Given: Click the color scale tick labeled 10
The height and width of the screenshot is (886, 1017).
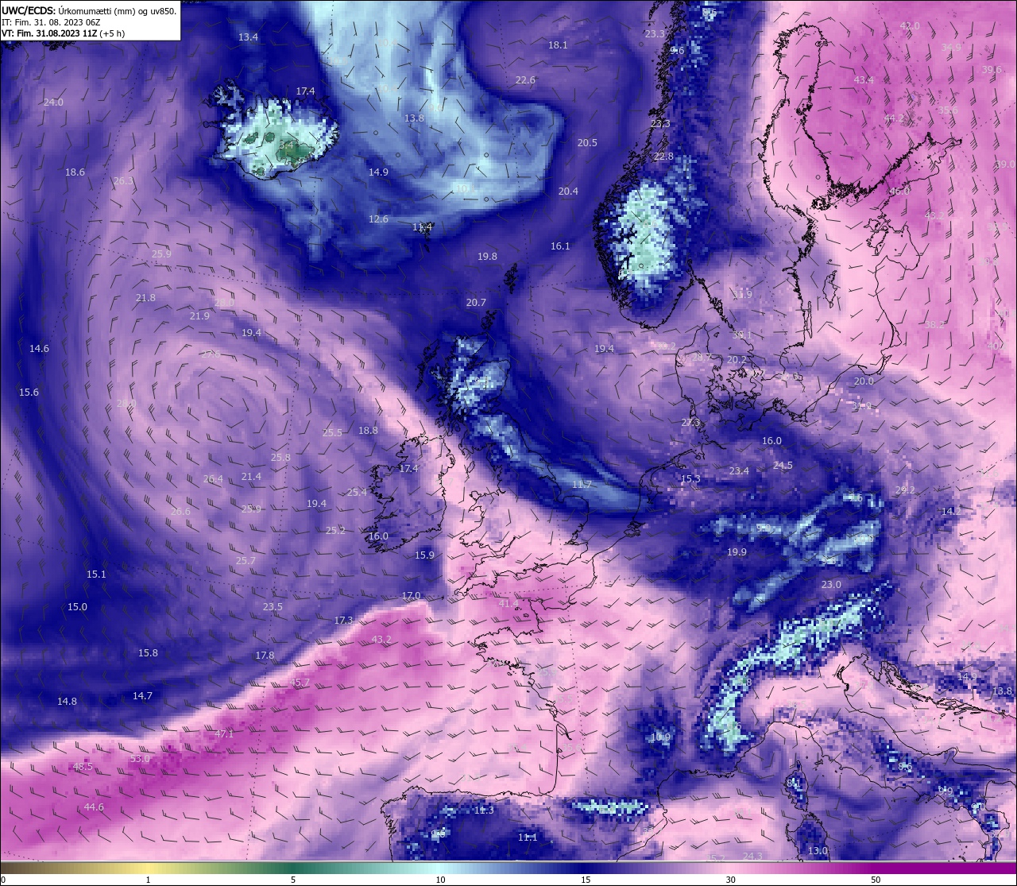Looking at the screenshot, I should pos(440,880).
